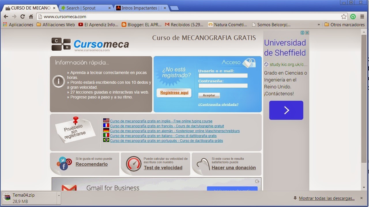The width and height of the screenshot is (369, 207).
Task: Open the Portuguese Curso de dactilografia link
Action: pos(166,141)
